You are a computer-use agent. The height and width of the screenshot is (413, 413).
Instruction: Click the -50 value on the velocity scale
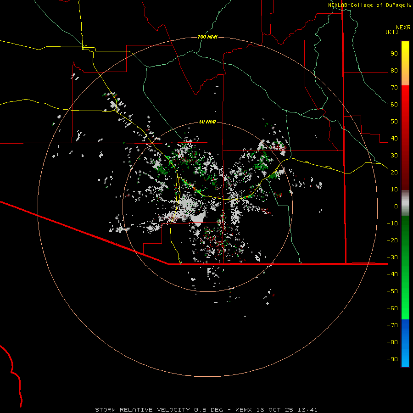coord(392,291)
